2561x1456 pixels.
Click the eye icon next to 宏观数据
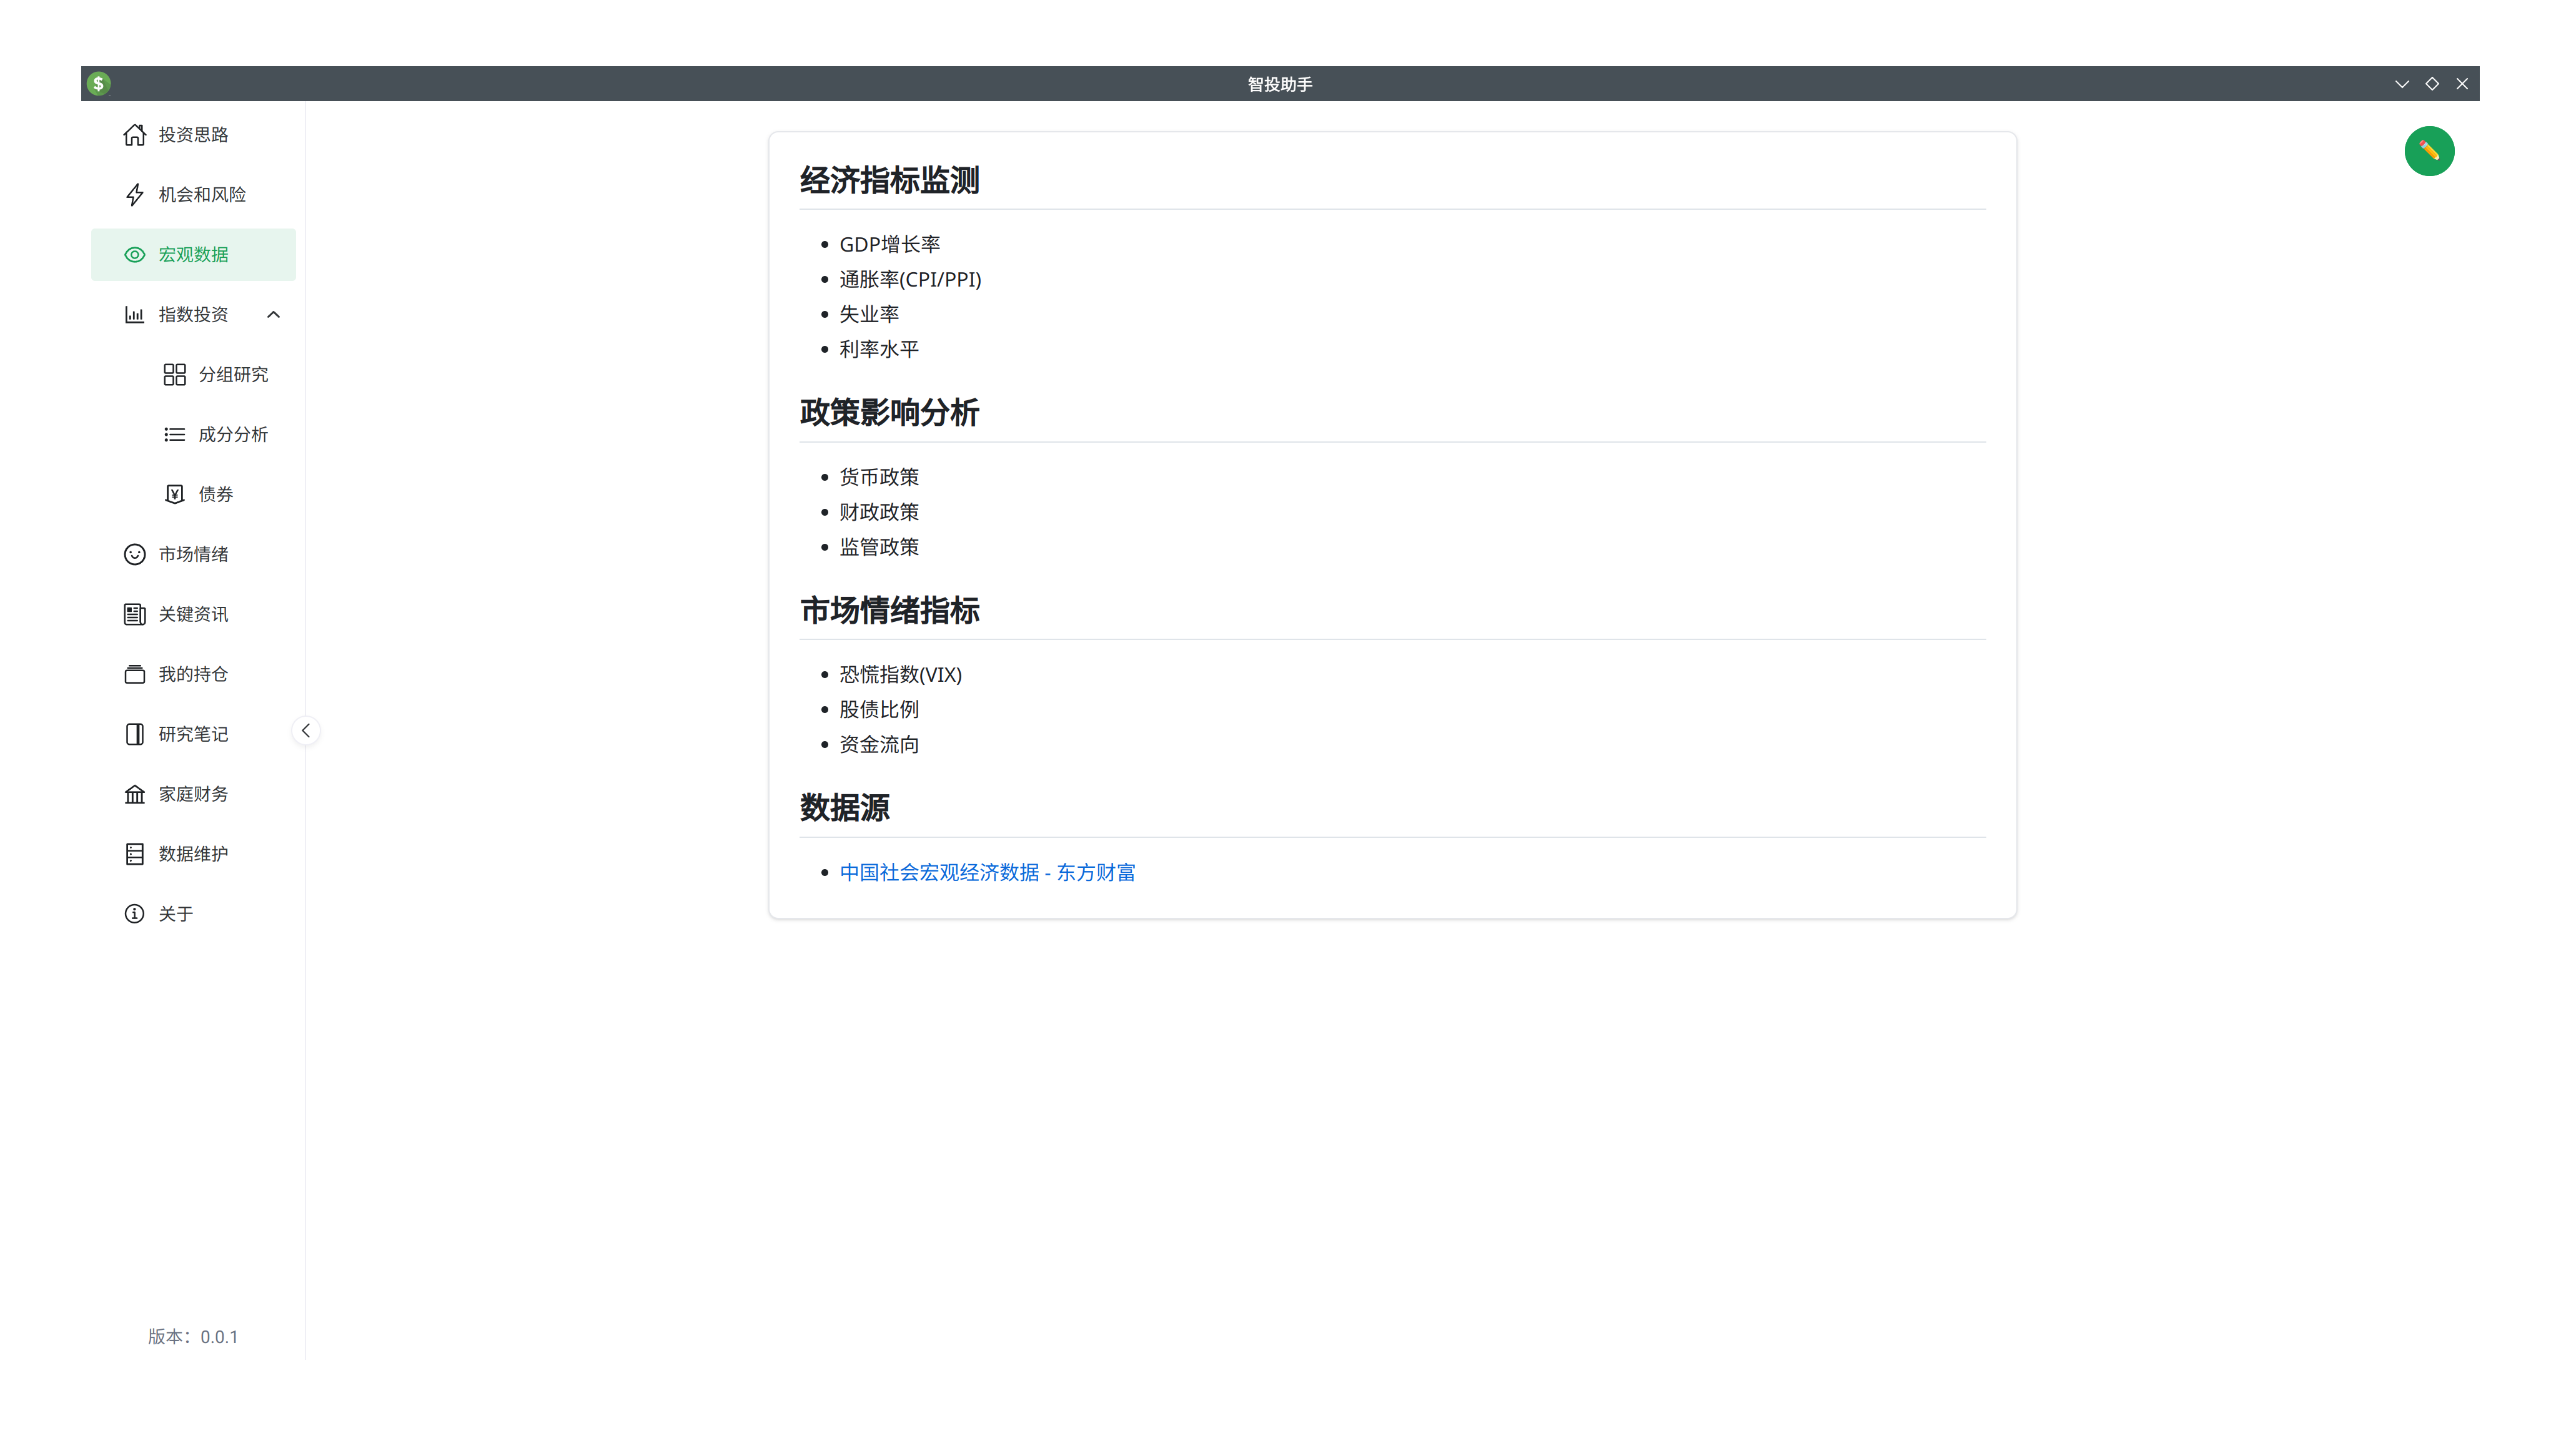tap(134, 255)
